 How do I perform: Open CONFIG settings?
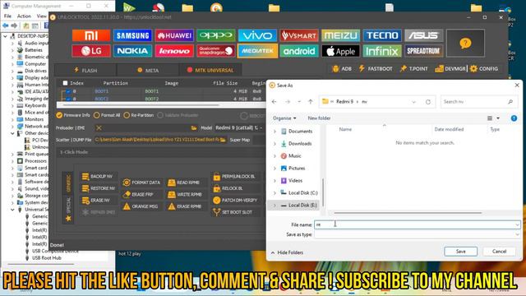tap(484, 69)
